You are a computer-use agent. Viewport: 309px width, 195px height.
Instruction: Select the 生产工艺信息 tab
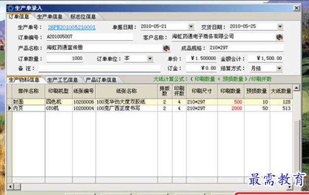(62, 80)
